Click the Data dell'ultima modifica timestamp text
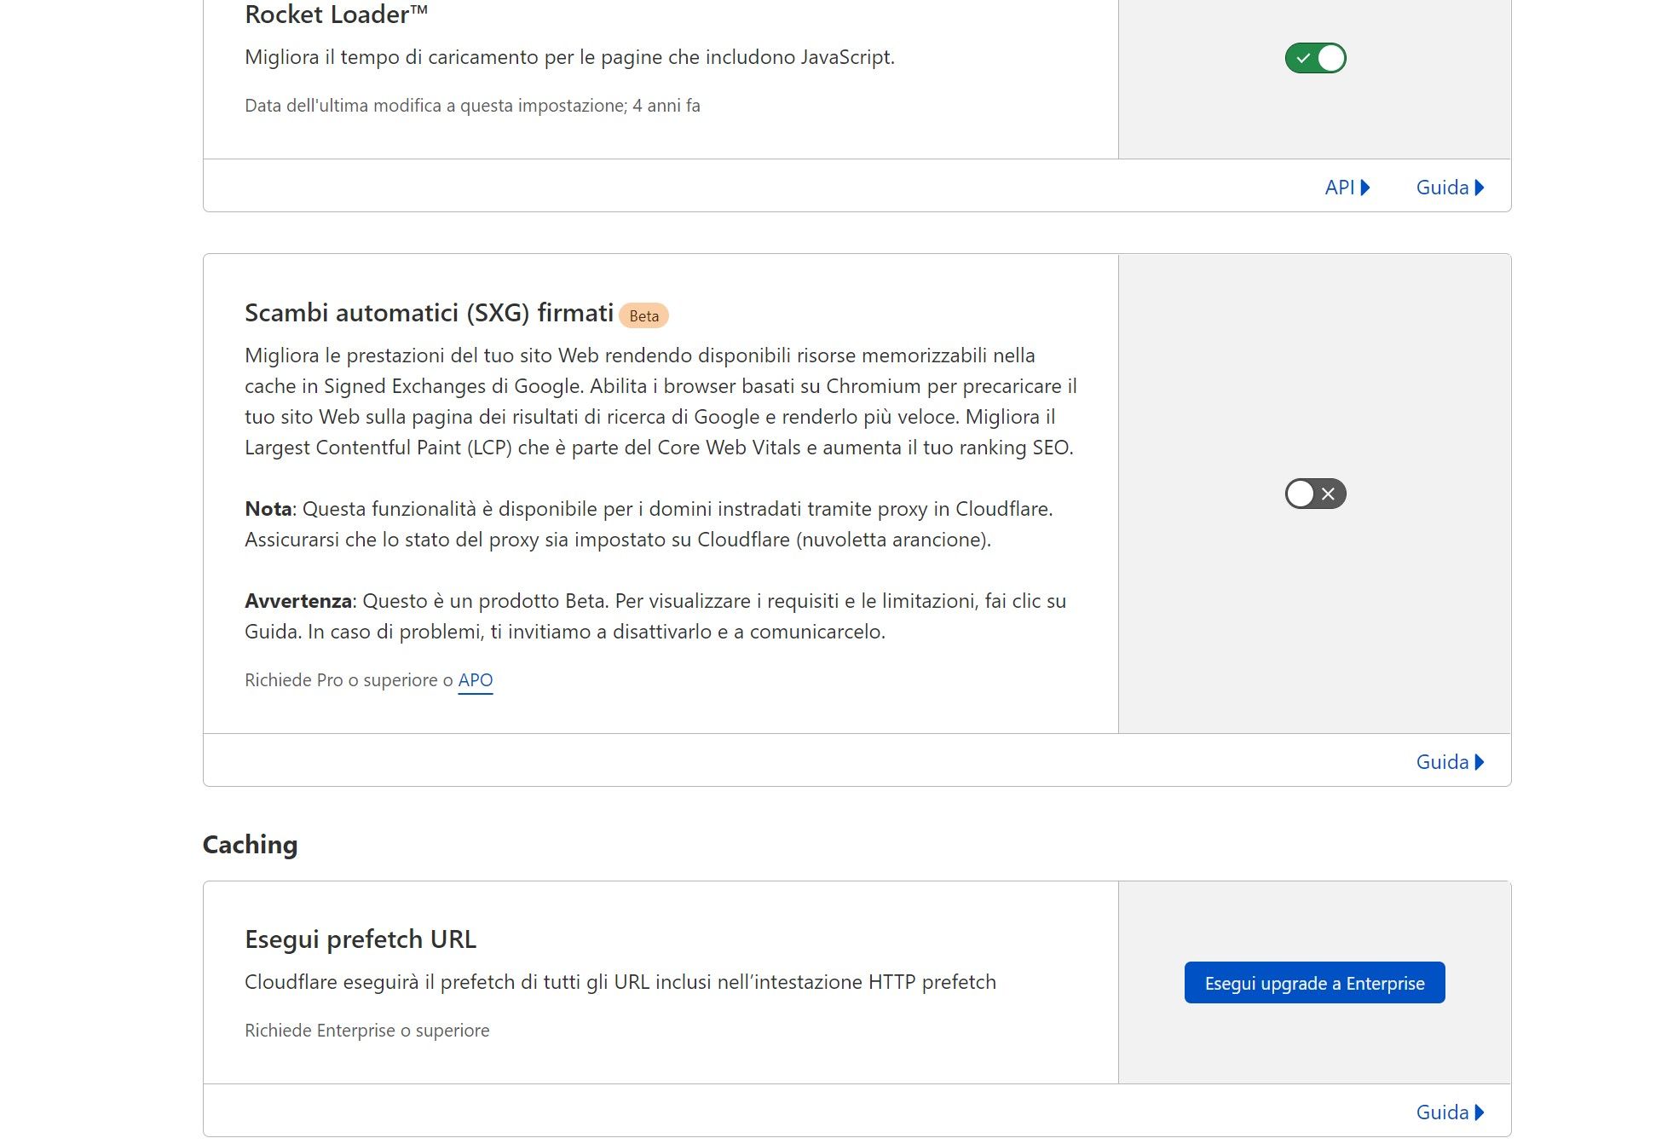The height and width of the screenshot is (1144, 1673). 471,106
